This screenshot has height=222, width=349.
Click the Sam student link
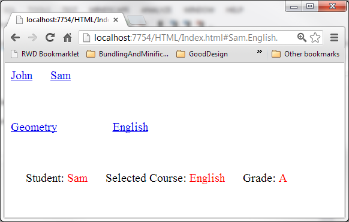[61, 76]
